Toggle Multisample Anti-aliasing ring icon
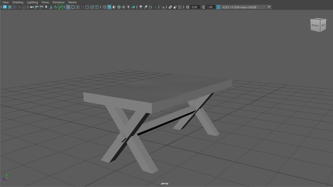 pyautogui.click(x=150, y=7)
